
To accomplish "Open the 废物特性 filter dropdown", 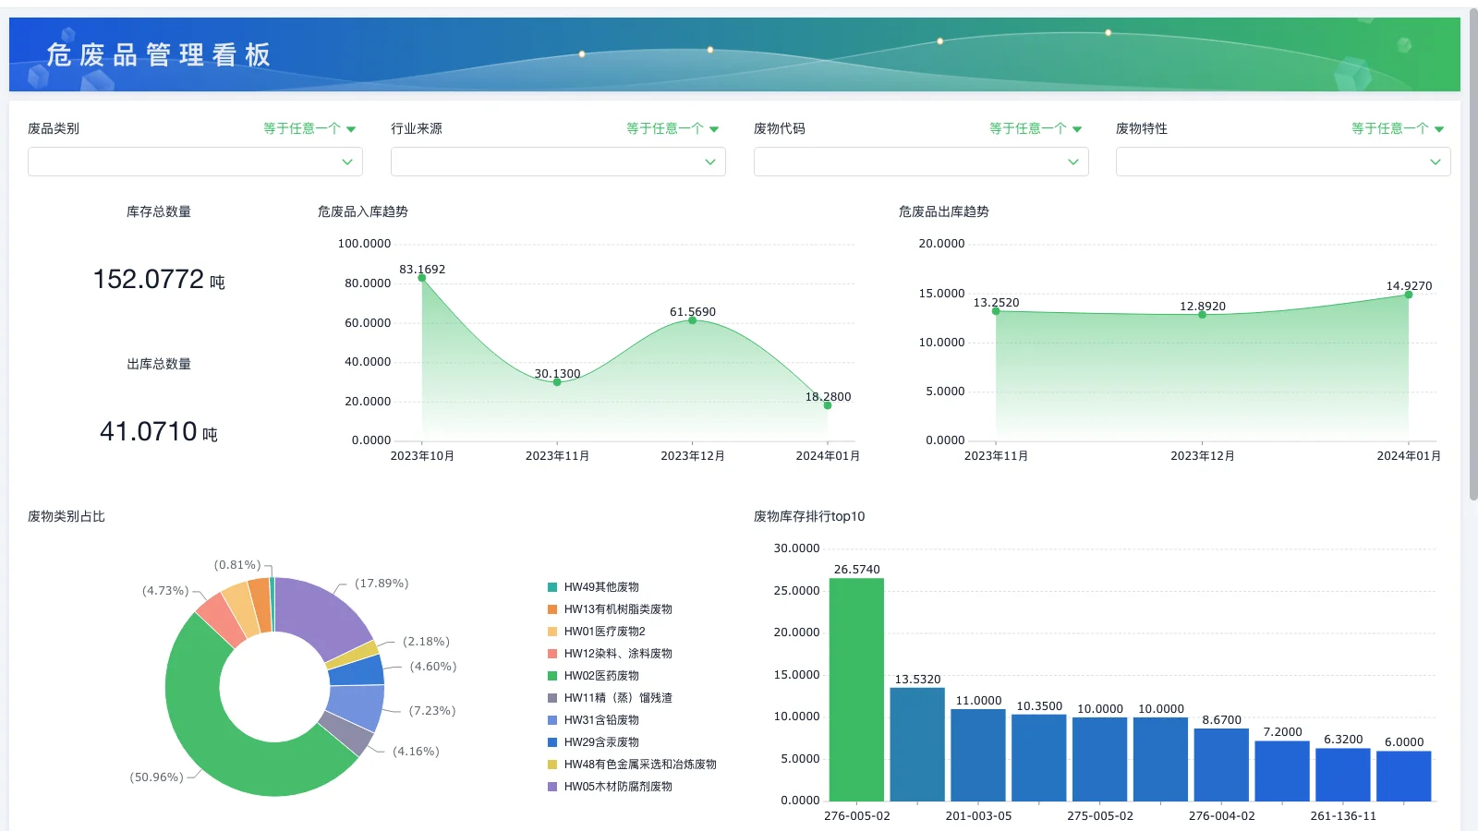I will coord(1282,162).
